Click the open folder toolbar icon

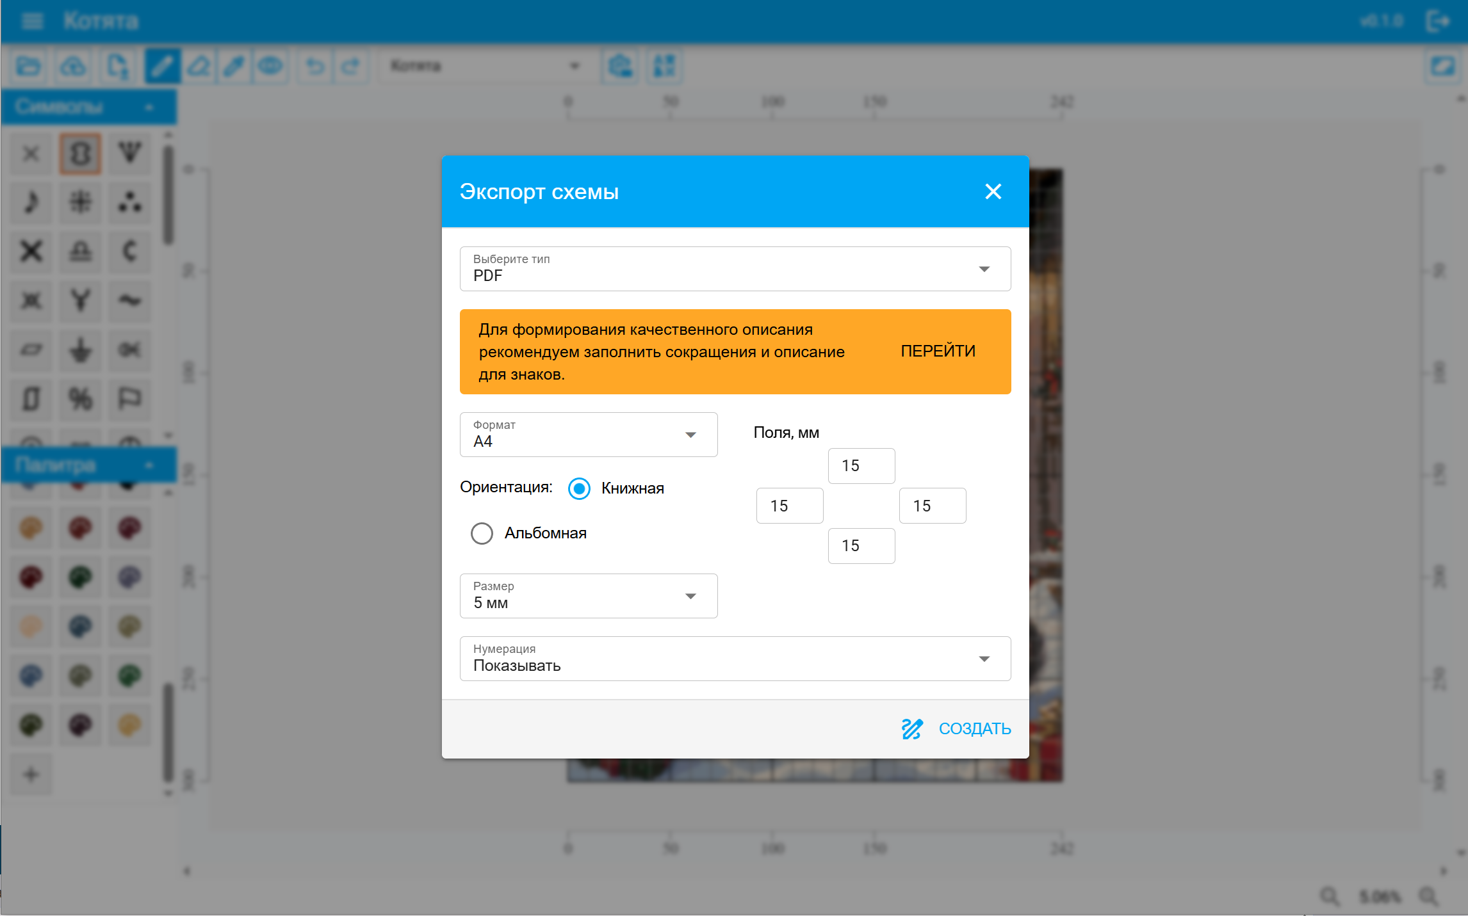pyautogui.click(x=28, y=66)
